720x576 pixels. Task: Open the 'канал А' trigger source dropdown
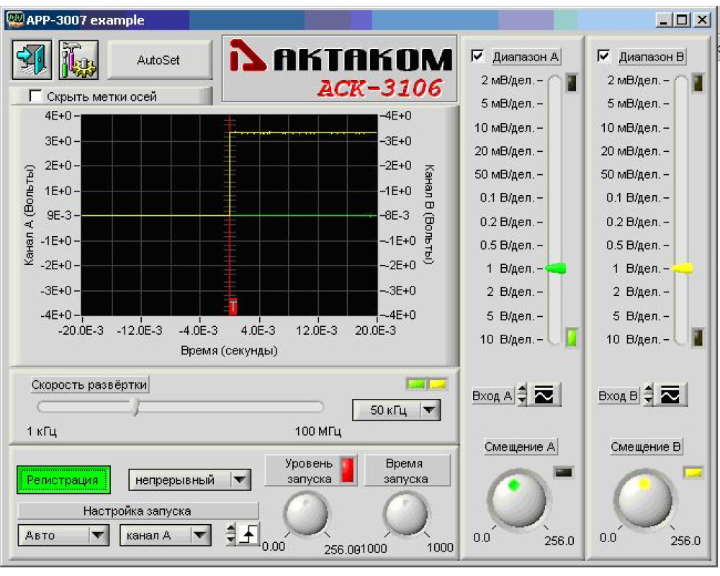(x=166, y=535)
